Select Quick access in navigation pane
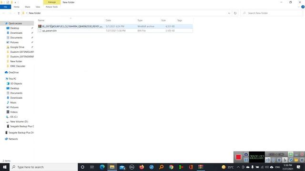This screenshot has width=305, height=171. tap(15, 23)
